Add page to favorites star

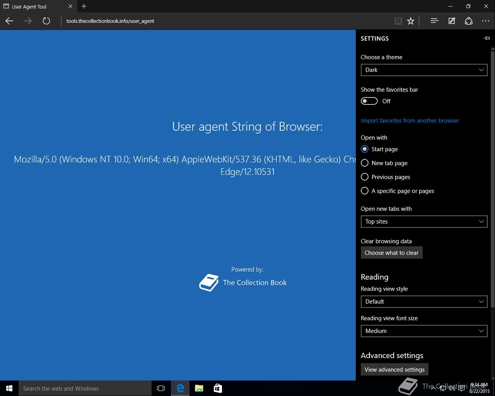411,21
